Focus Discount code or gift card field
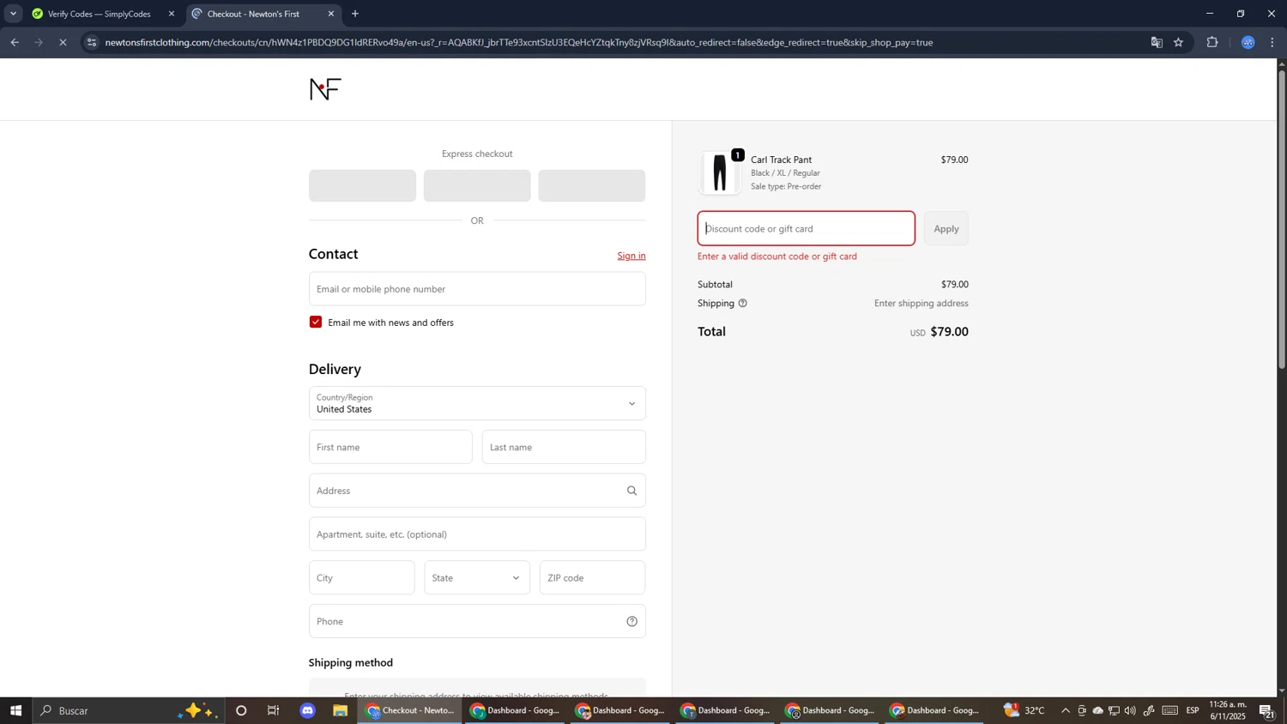Image resolution: width=1287 pixels, height=724 pixels. point(806,229)
